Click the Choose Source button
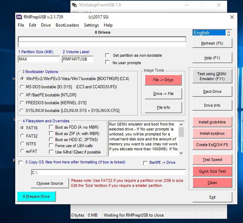 (x=50, y=183)
